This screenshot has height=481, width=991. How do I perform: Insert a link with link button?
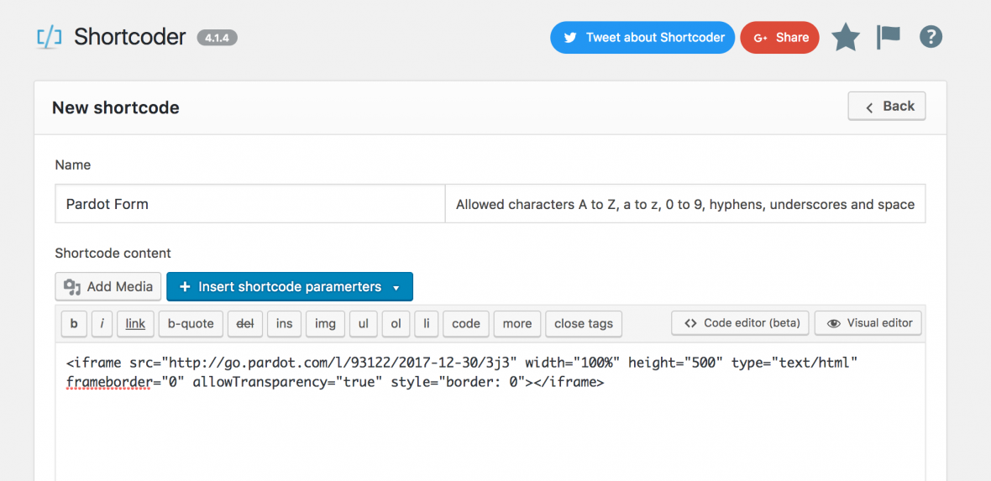(135, 324)
